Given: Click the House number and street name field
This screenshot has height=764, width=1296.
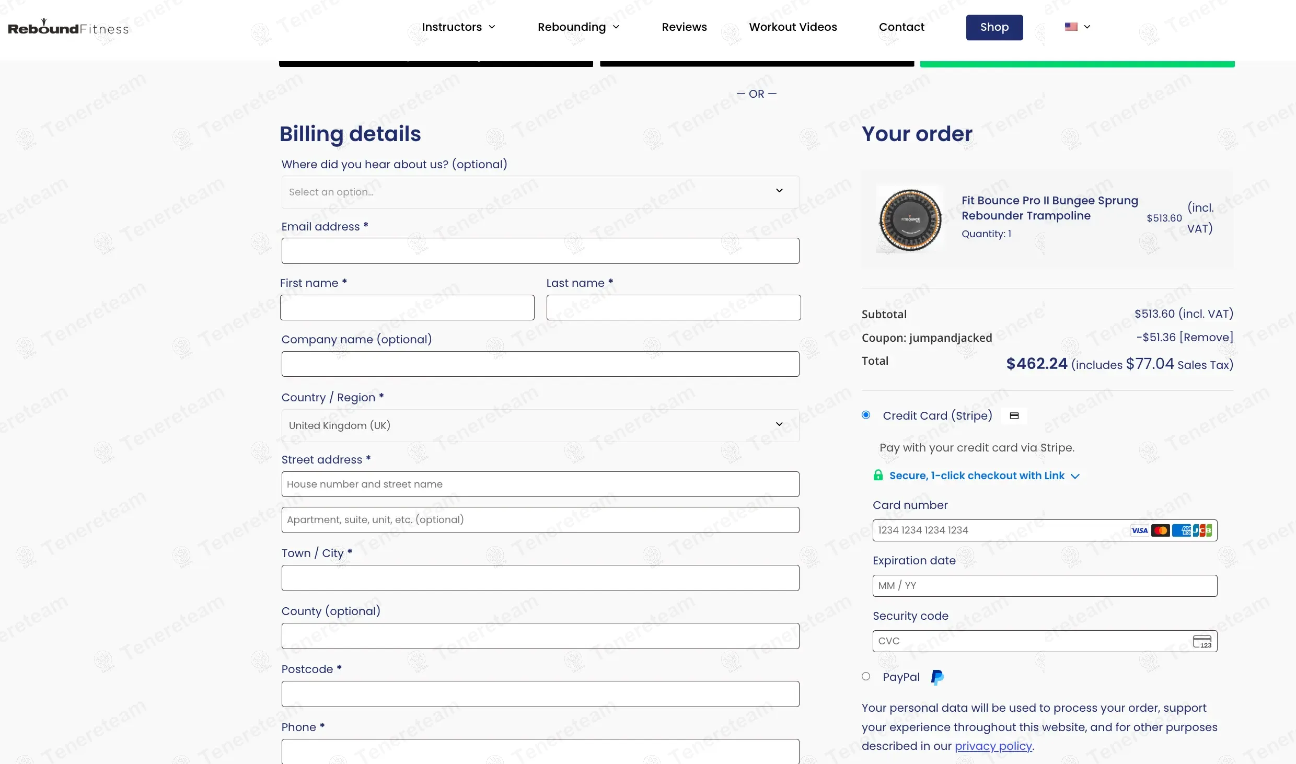Looking at the screenshot, I should point(540,484).
